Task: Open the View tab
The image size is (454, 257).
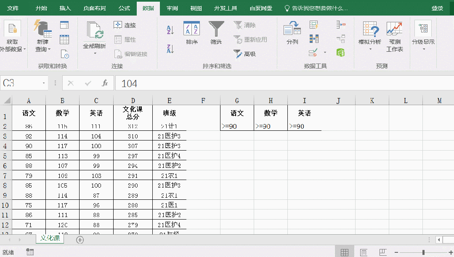Action: click(x=196, y=8)
